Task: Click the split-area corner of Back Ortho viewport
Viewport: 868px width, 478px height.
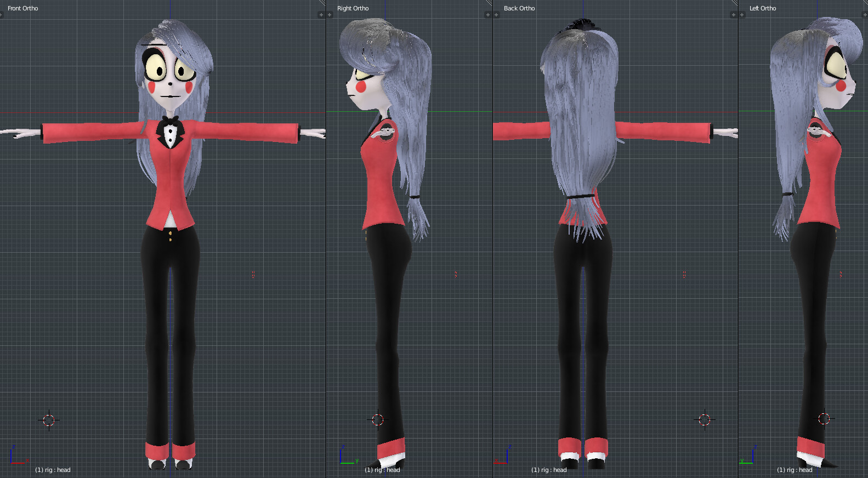Action: 735,3
